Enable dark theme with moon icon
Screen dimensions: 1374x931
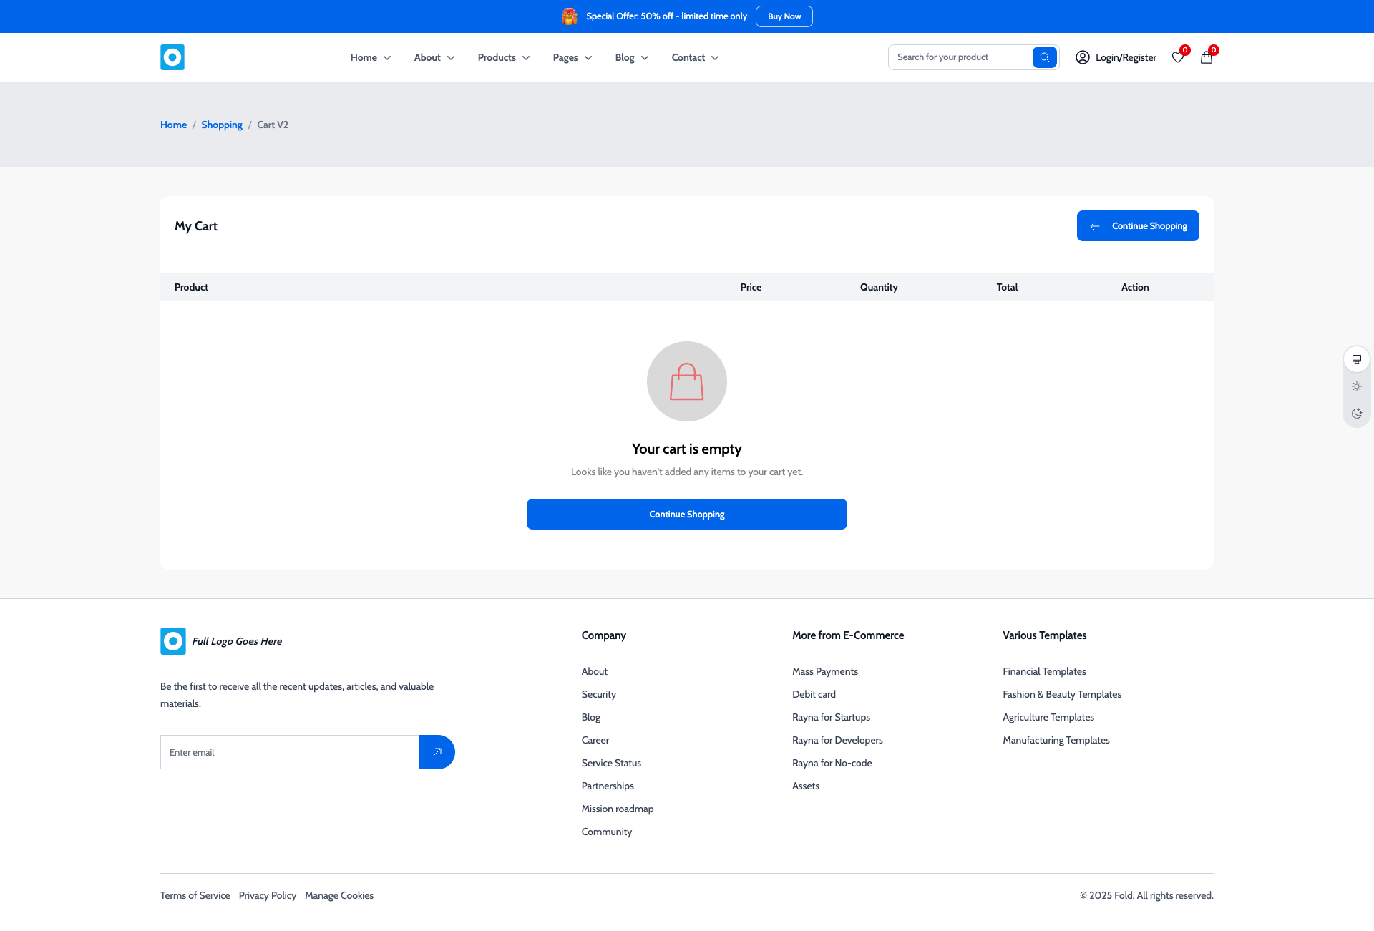coord(1357,414)
